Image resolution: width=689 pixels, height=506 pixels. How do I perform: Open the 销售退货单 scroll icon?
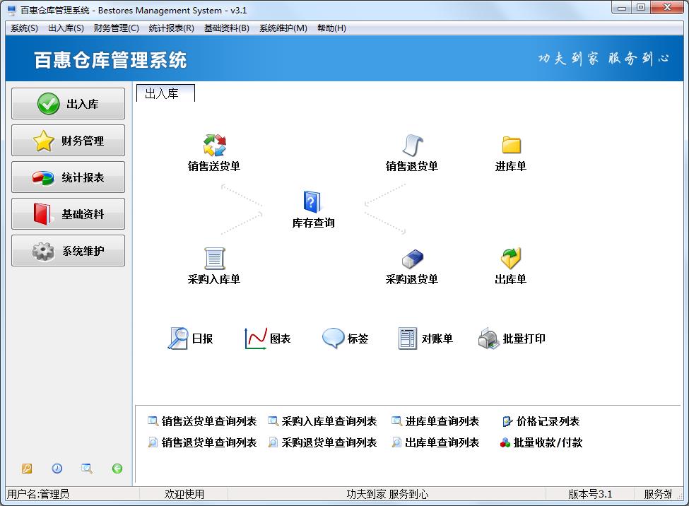tap(413, 145)
